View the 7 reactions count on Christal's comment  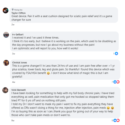(112, 82)
